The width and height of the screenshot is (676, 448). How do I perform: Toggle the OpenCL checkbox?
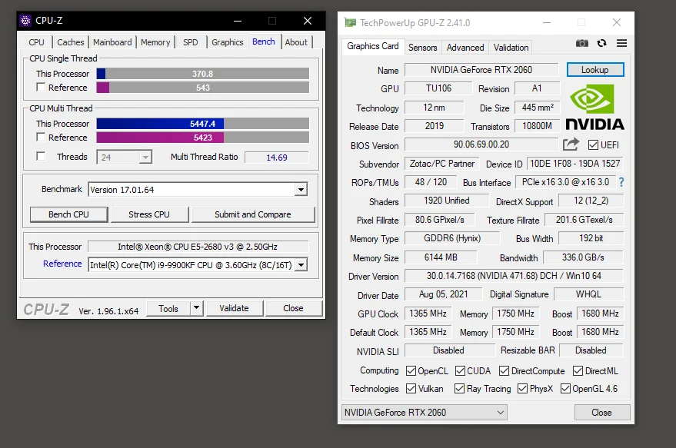point(411,371)
